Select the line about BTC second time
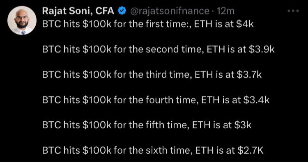This screenshot has width=308, height=162. (158, 49)
